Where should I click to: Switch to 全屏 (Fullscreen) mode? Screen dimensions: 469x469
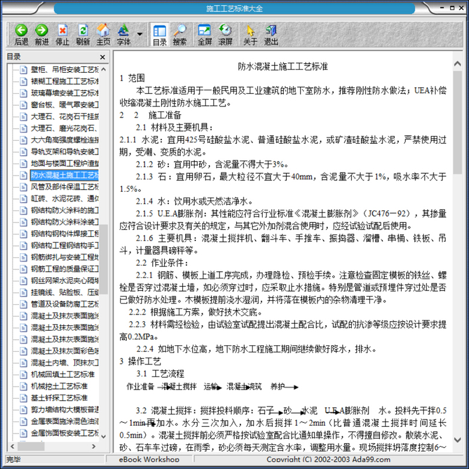pos(204,35)
